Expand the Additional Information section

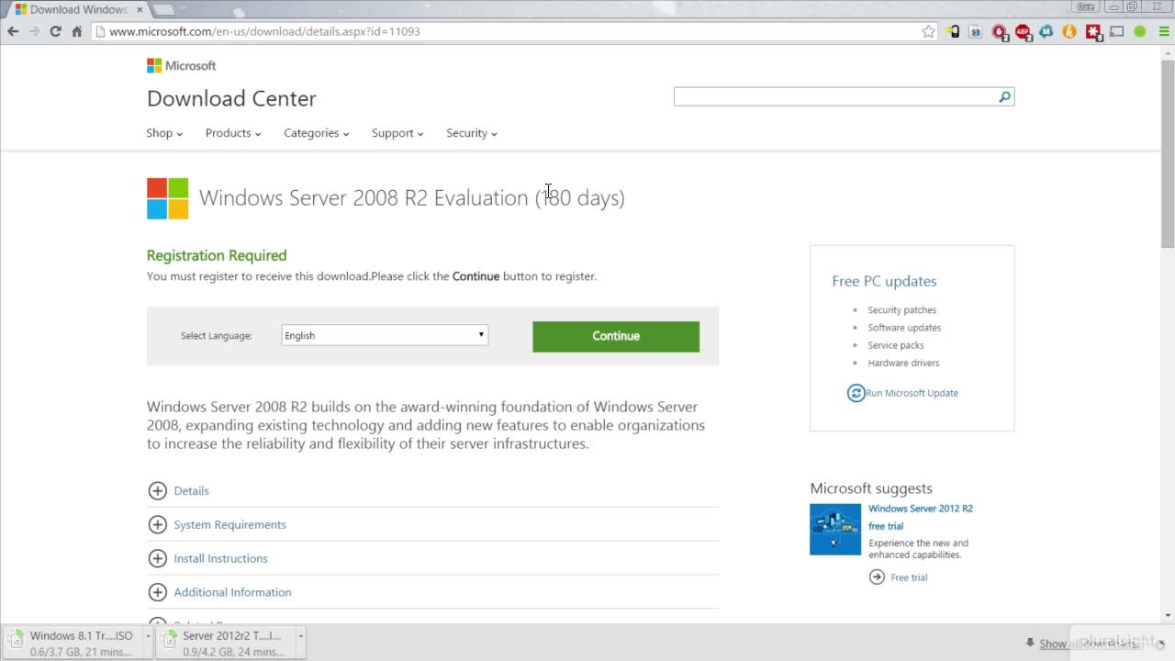219,592
